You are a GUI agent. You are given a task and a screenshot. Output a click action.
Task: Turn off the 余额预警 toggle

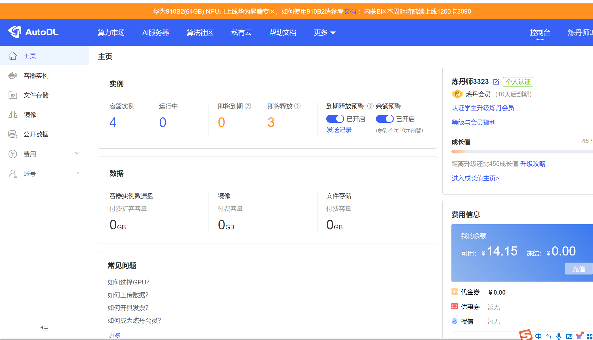pyautogui.click(x=384, y=119)
